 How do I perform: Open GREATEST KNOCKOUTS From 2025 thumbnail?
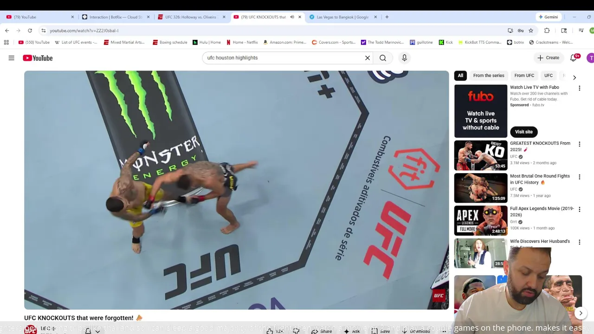[481, 155]
